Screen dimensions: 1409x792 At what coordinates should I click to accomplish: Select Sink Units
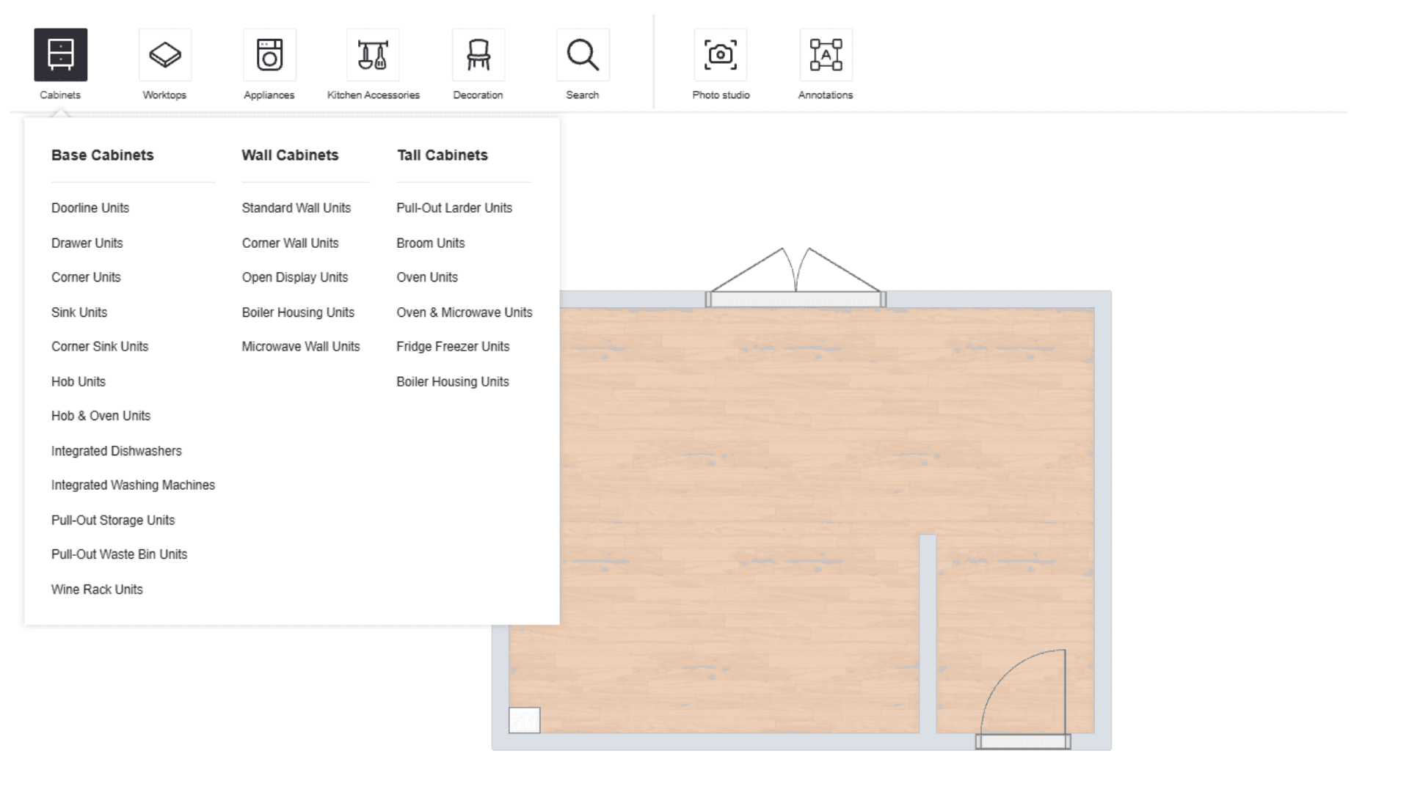point(79,312)
